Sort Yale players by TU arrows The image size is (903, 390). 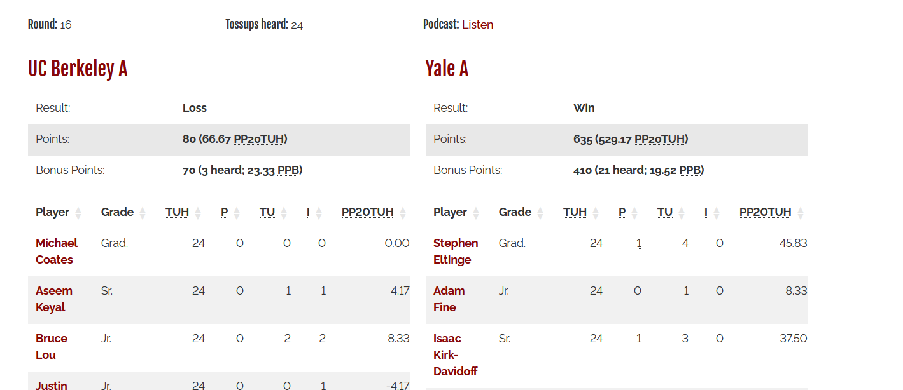pos(682,213)
